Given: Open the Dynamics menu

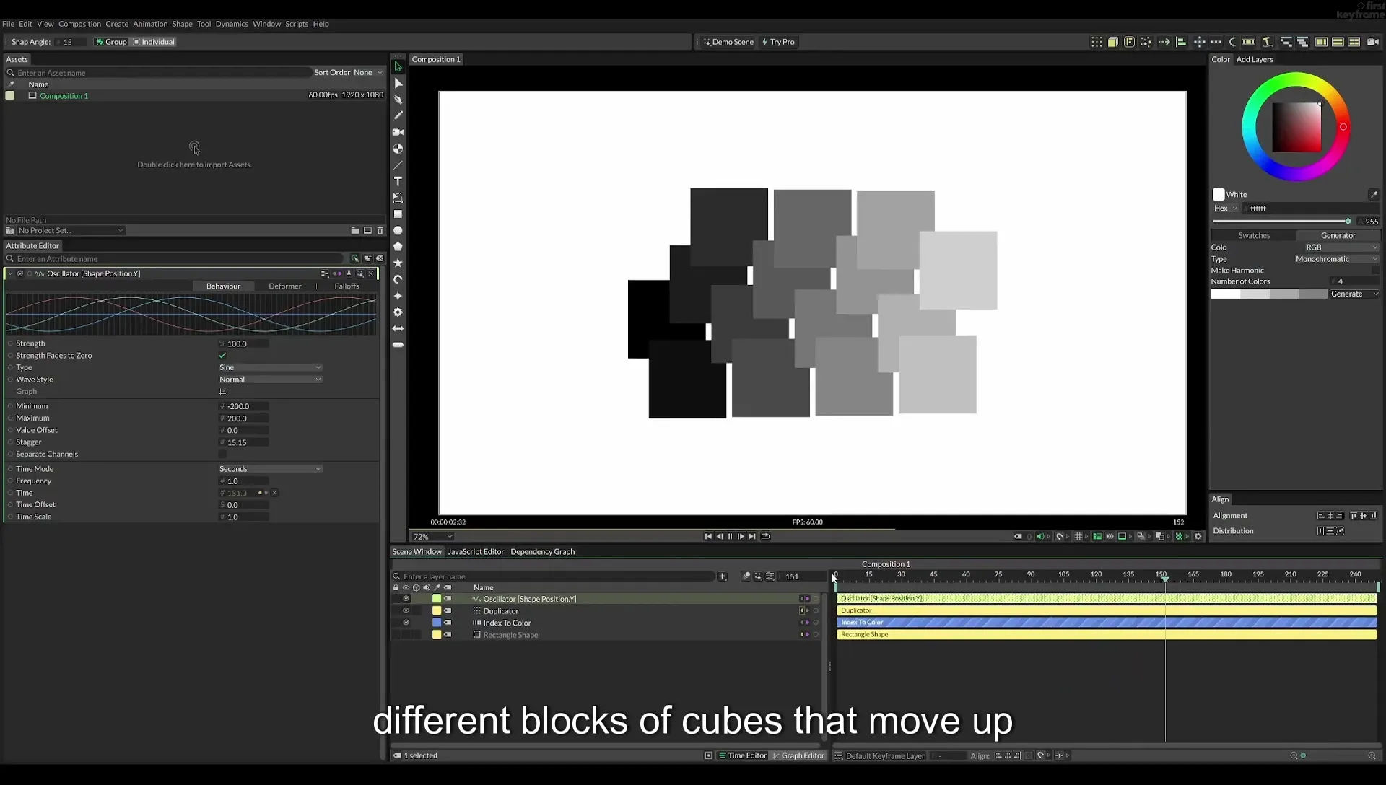Looking at the screenshot, I should [x=232, y=24].
